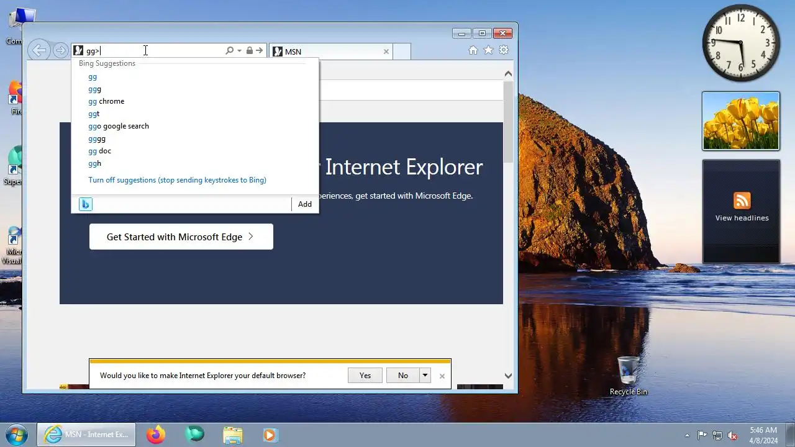Click the Go arrow in the address bar
The height and width of the screenshot is (447, 795).
pyautogui.click(x=260, y=51)
